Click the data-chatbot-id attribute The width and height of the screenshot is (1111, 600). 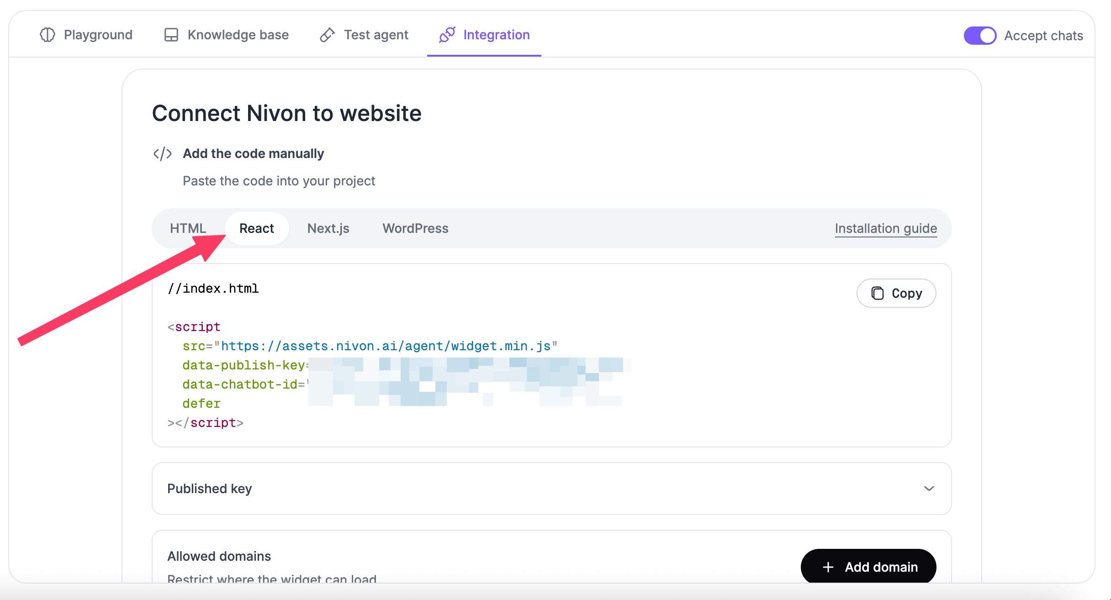coord(240,384)
